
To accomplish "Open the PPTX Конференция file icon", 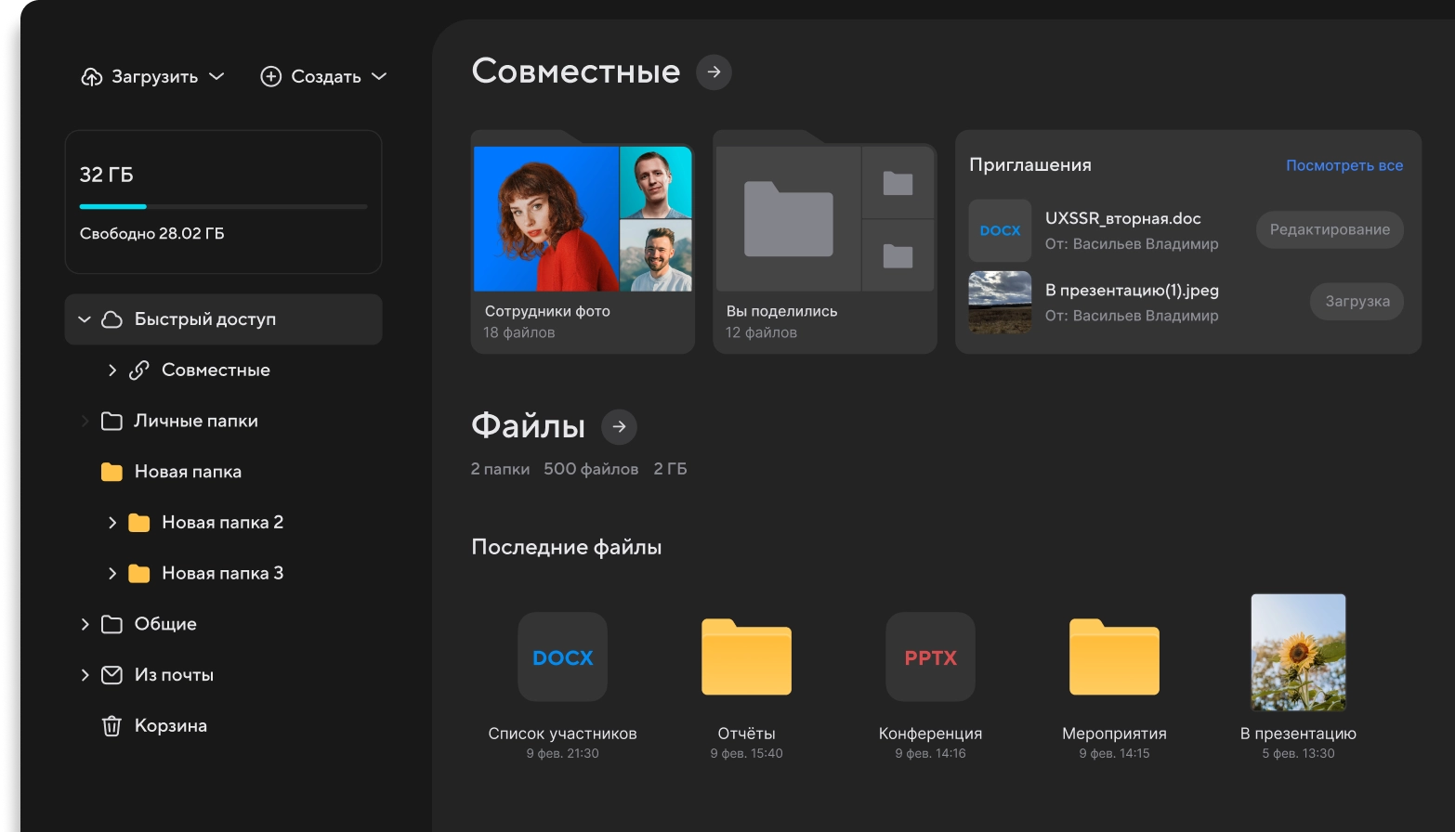I will click(x=930, y=657).
